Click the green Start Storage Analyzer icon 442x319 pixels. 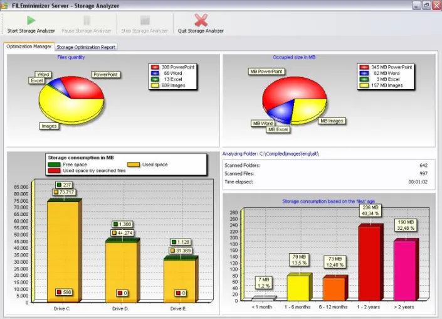coord(31,20)
